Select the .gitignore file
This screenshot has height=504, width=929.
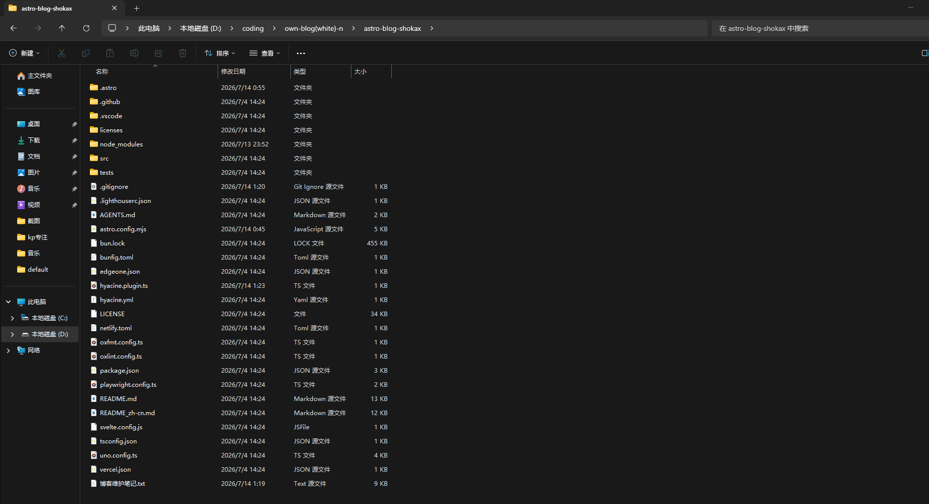(x=109, y=187)
